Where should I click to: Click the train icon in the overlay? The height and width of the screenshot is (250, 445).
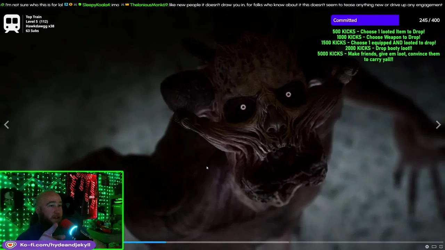coord(12,24)
